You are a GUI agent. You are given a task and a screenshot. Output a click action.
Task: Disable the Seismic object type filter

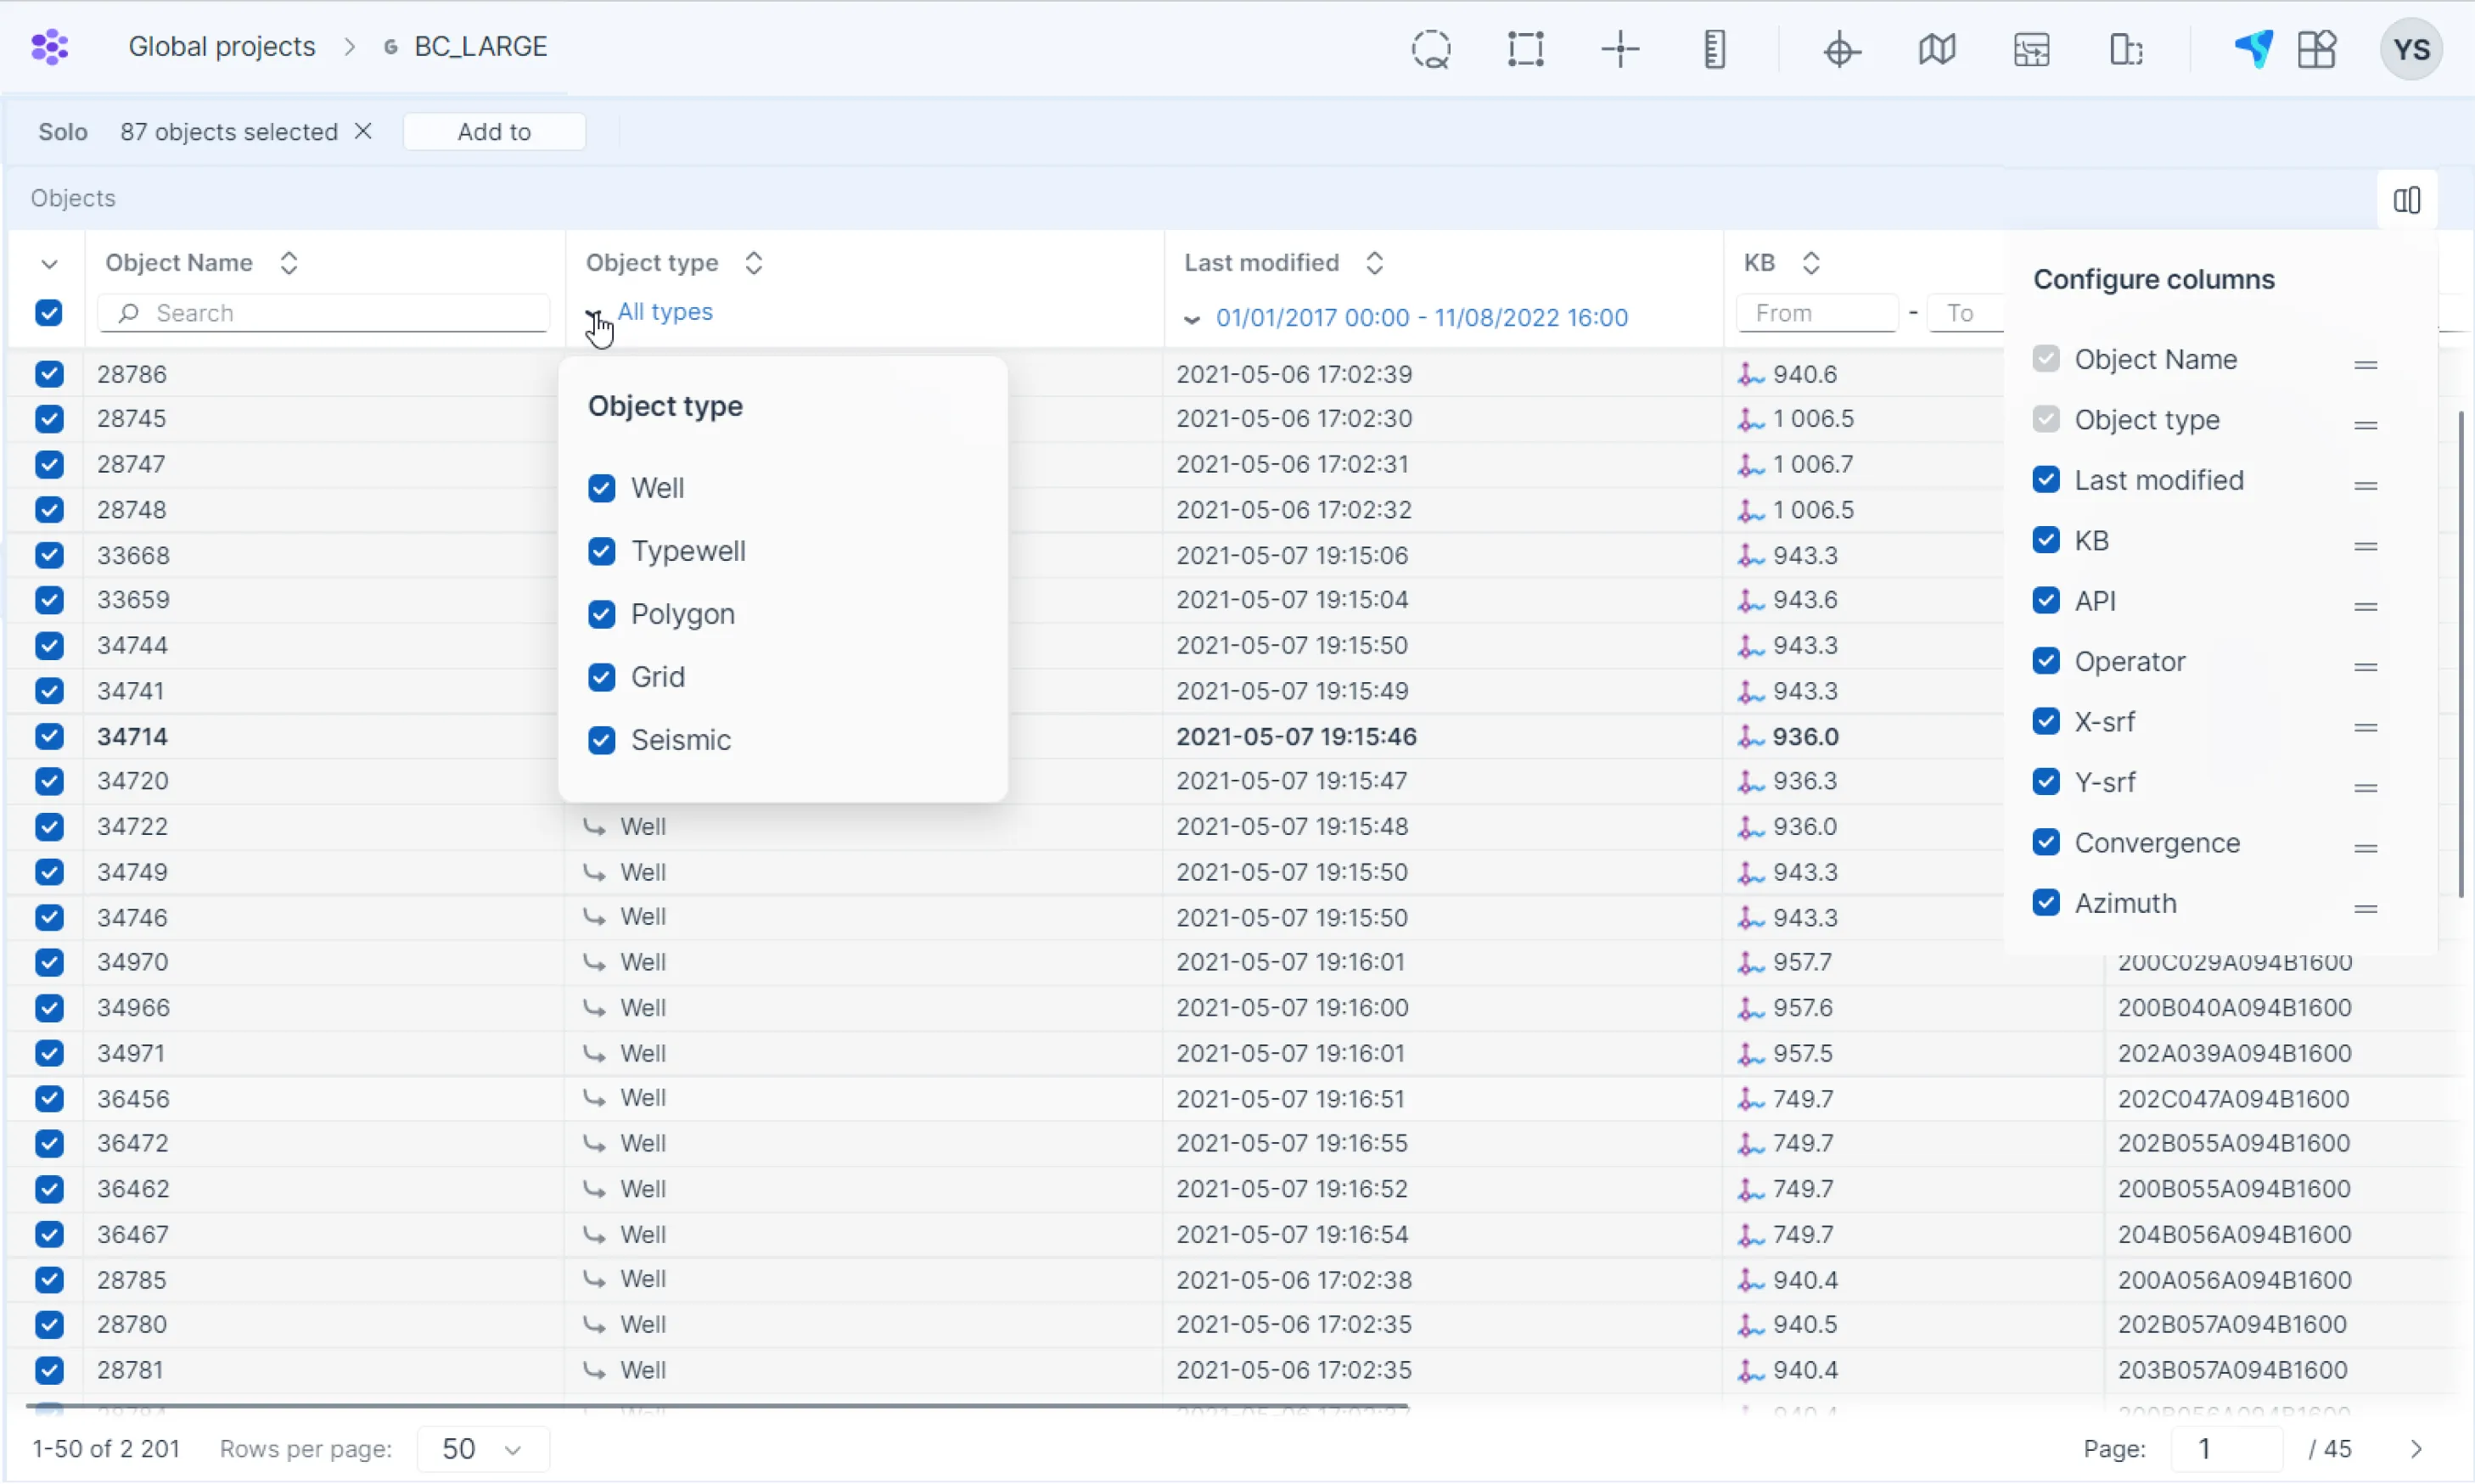tap(602, 740)
